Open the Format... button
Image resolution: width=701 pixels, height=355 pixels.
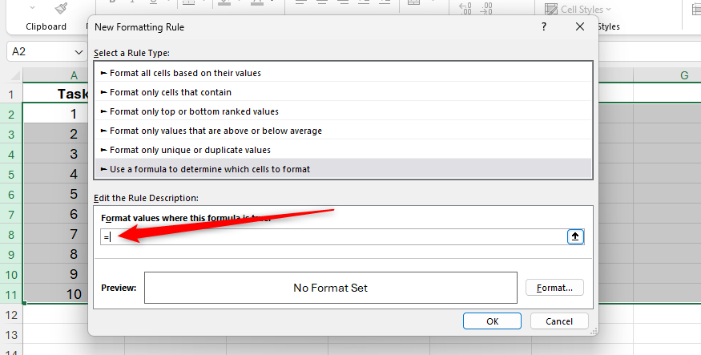[554, 288]
